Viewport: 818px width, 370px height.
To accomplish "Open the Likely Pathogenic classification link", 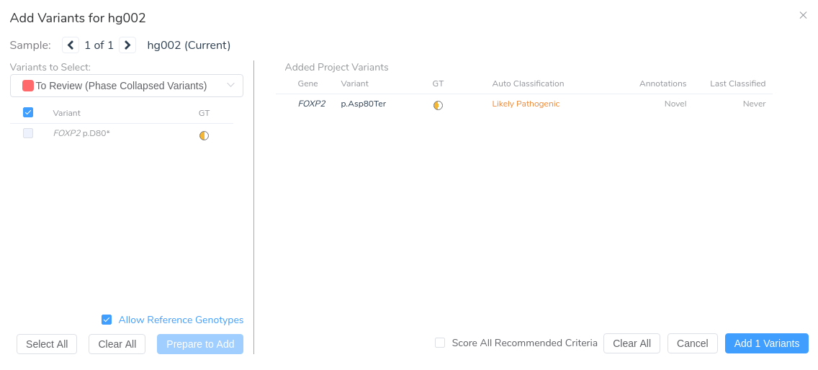I will (526, 104).
